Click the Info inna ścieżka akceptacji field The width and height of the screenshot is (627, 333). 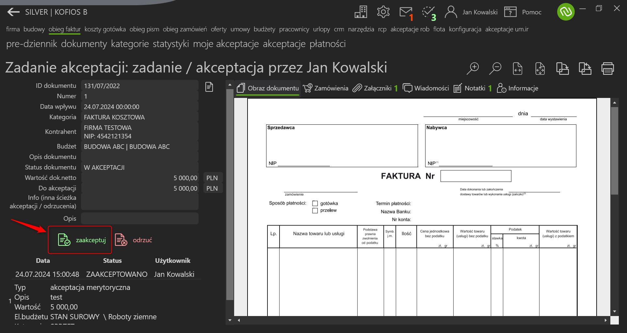(x=139, y=202)
